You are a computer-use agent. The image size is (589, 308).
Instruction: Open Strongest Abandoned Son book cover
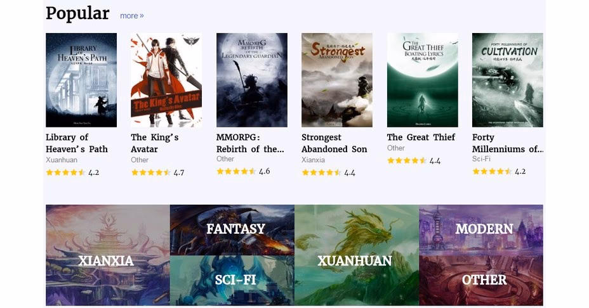click(337, 80)
